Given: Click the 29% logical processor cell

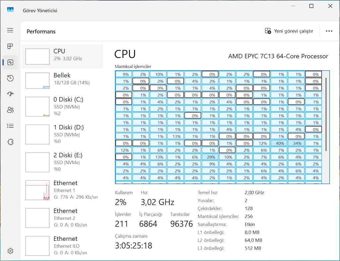Looking at the screenshot, I should (x=211, y=157).
